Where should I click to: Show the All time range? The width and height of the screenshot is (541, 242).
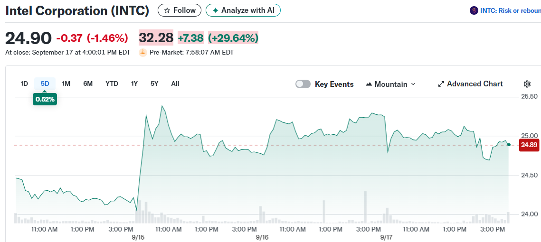point(175,84)
